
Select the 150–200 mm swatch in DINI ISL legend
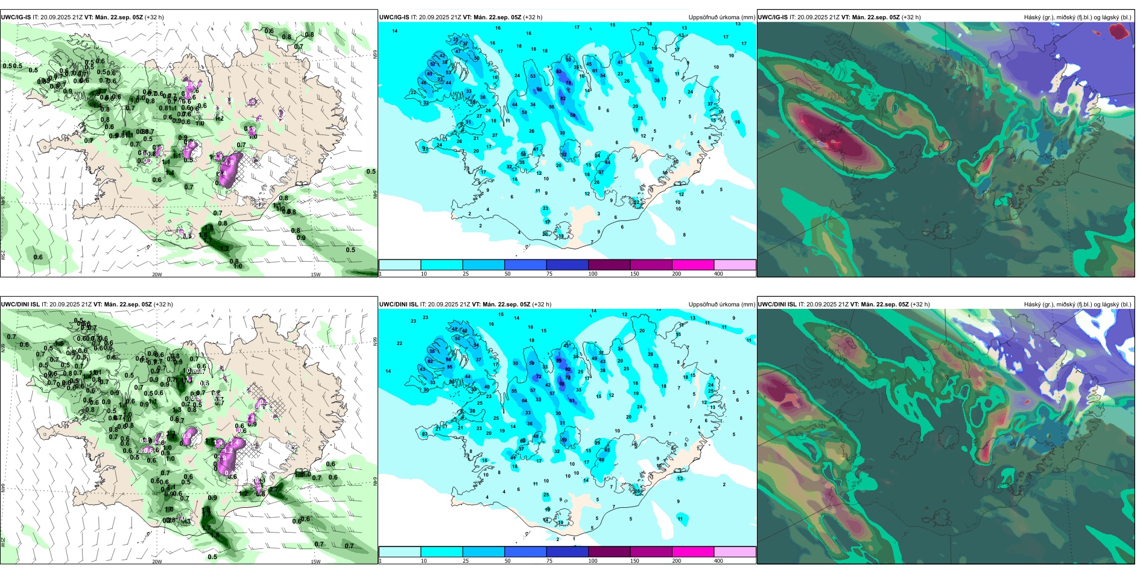click(651, 552)
